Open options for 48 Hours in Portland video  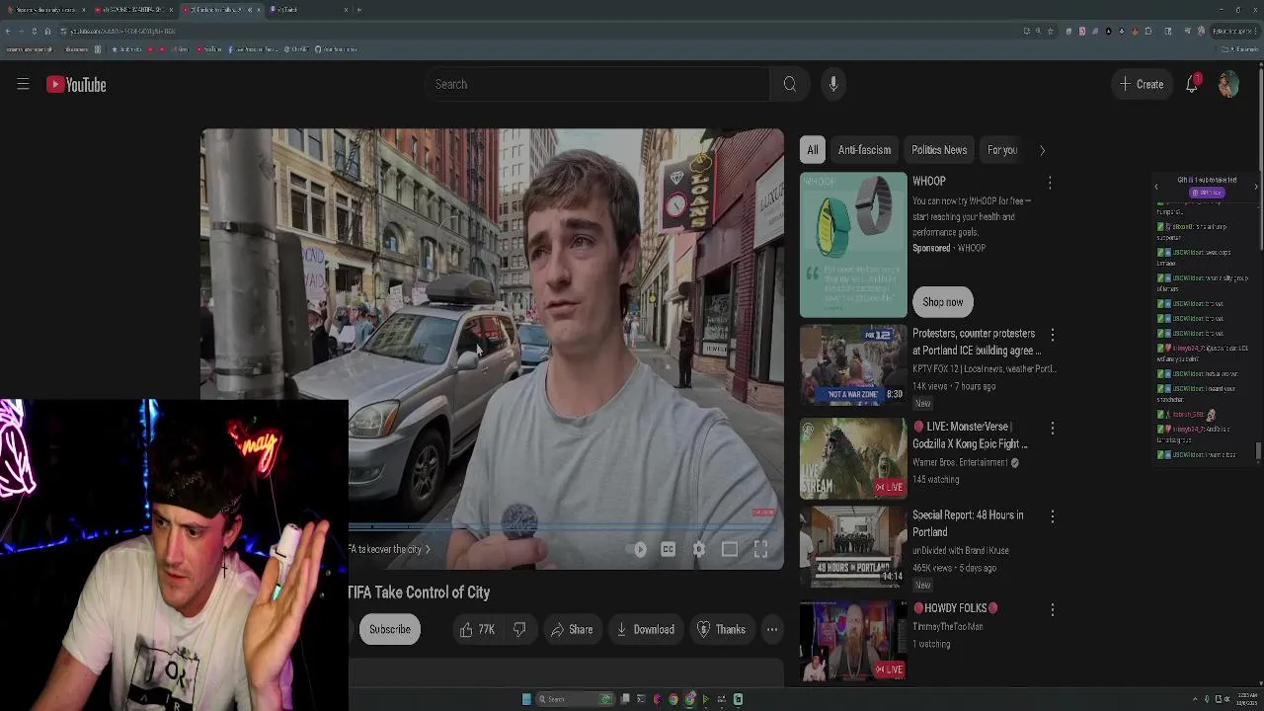(1053, 516)
